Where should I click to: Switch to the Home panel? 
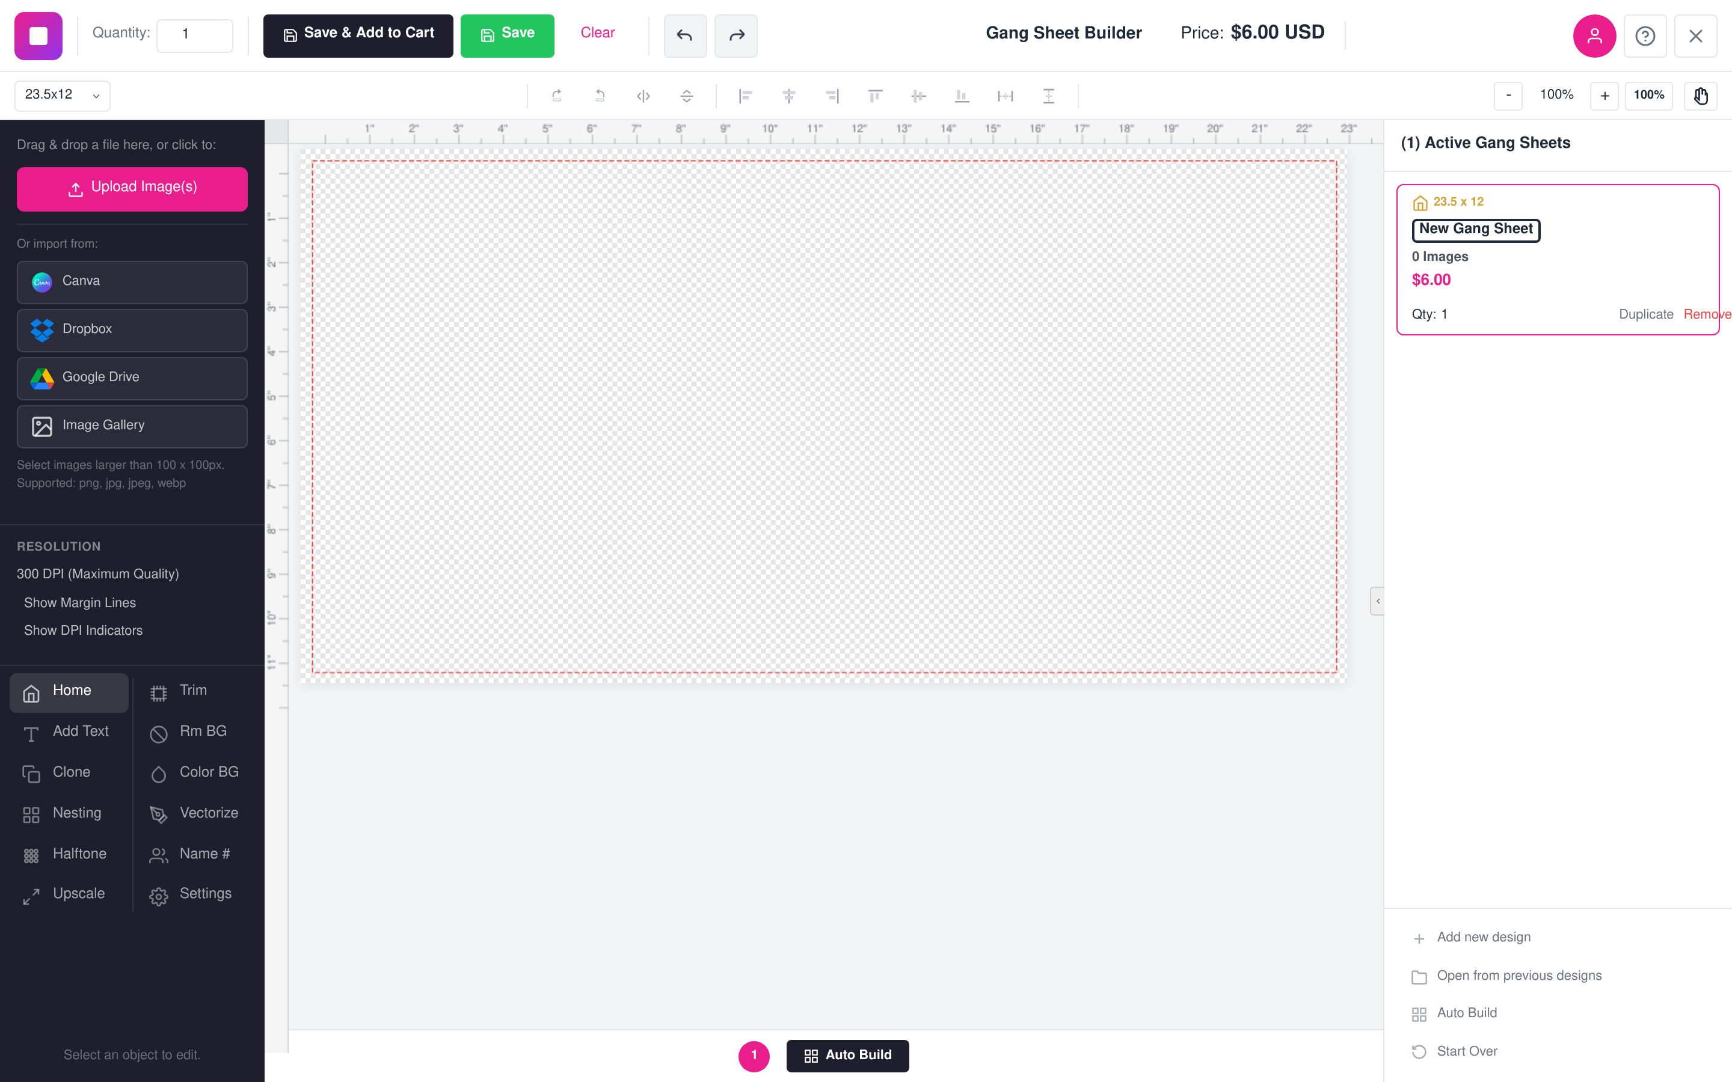[69, 691]
